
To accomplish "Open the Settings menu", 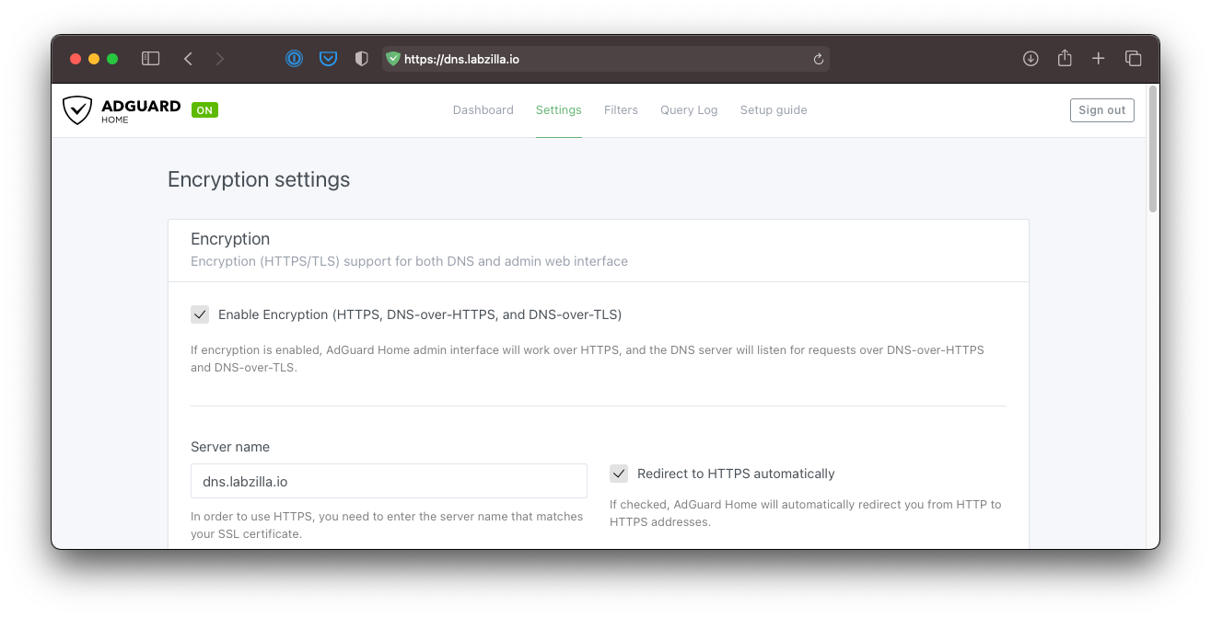I will pyautogui.click(x=558, y=110).
